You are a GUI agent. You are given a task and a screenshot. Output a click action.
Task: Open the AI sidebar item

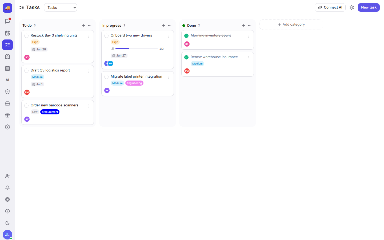tap(7, 80)
